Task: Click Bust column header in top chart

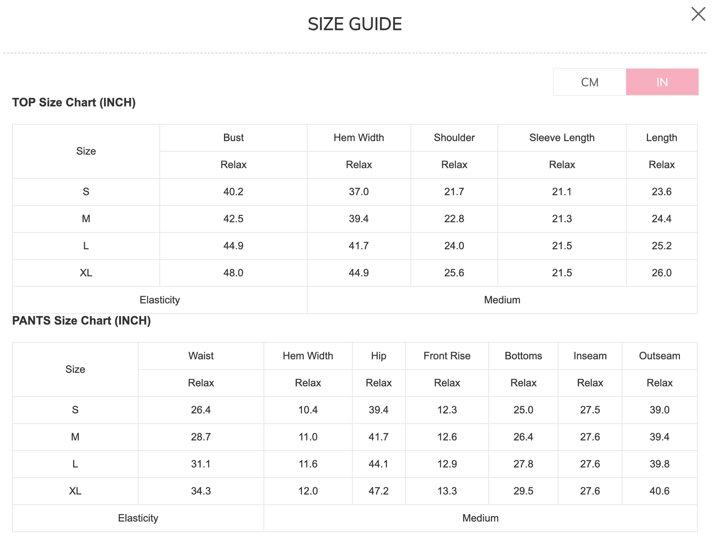Action: [233, 138]
